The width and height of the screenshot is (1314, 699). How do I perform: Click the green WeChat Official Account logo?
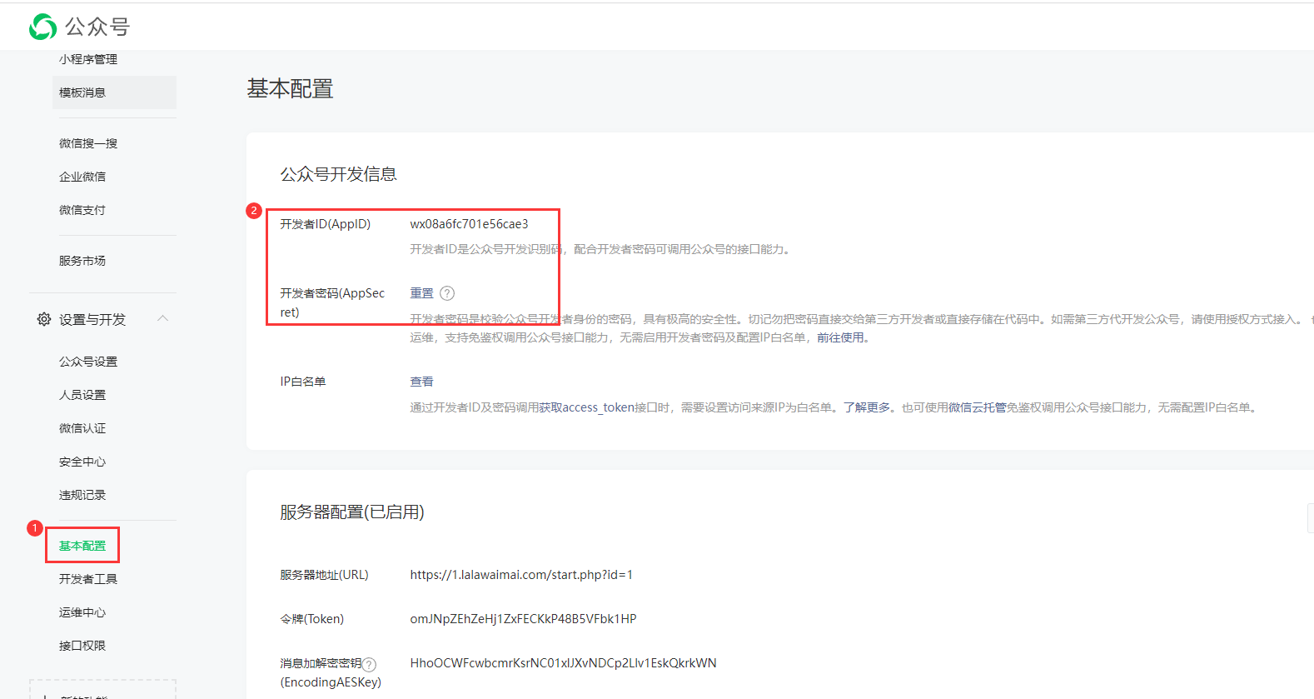coord(43,27)
